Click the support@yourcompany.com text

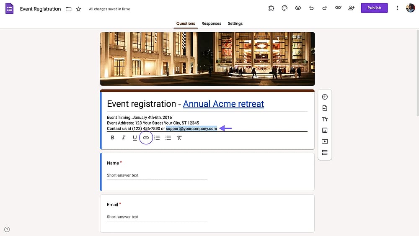(191, 129)
